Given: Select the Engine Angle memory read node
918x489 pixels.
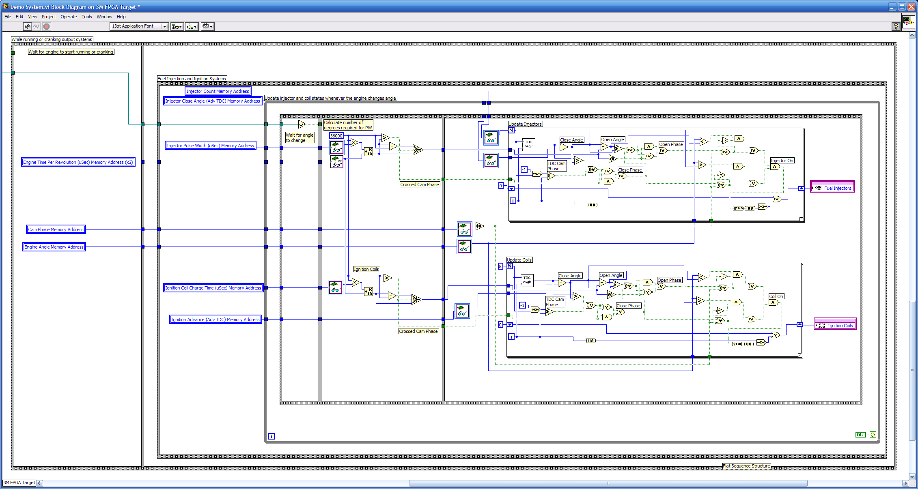Looking at the screenshot, I should (464, 247).
